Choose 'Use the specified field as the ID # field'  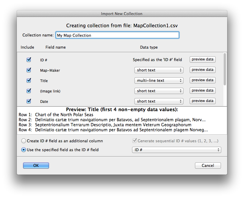[x=24, y=150]
